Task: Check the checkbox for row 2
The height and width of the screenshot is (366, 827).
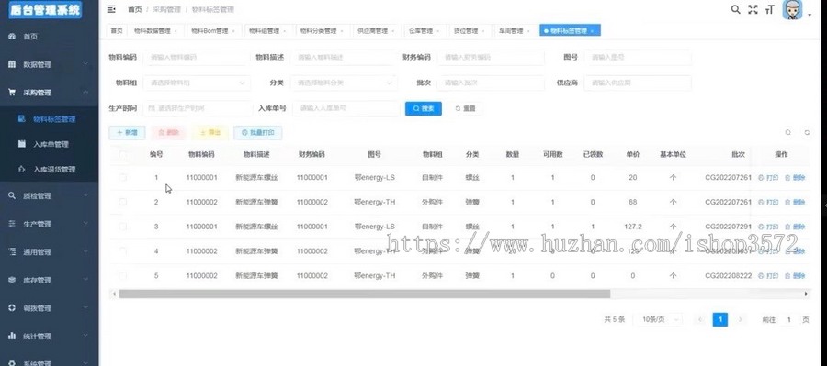Action: point(123,202)
